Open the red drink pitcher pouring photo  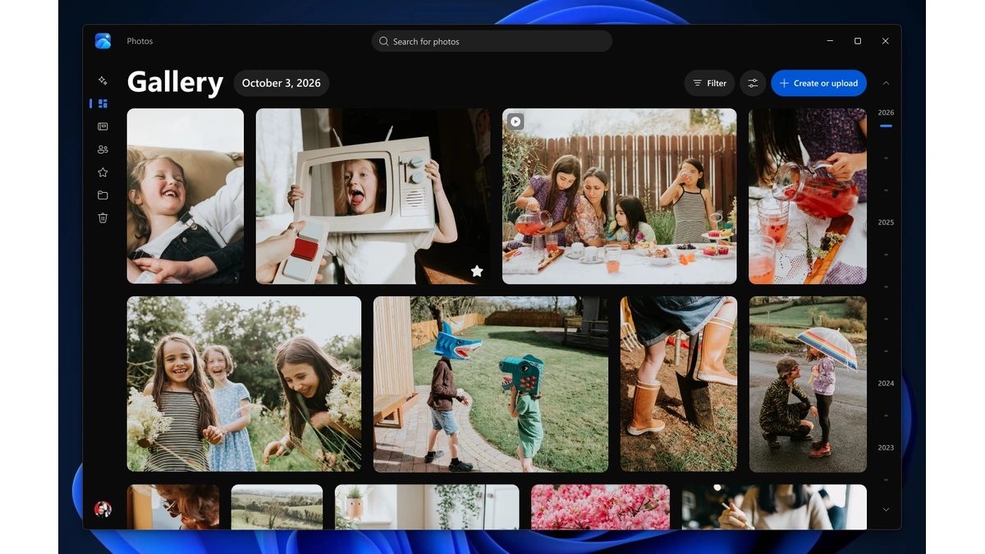click(808, 196)
